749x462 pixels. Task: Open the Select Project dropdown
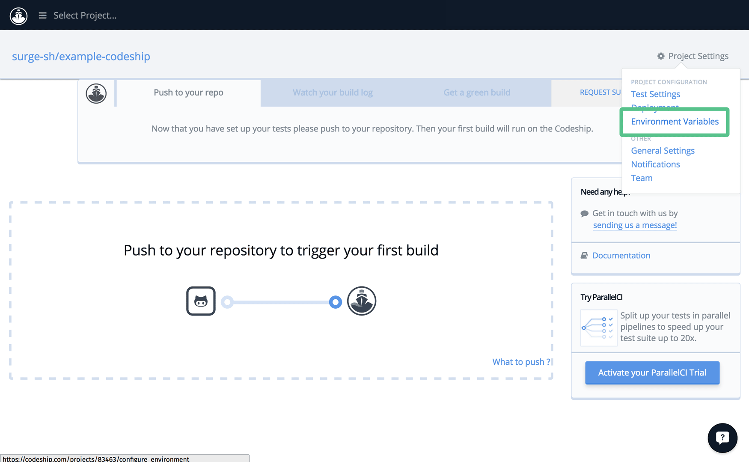pos(85,15)
